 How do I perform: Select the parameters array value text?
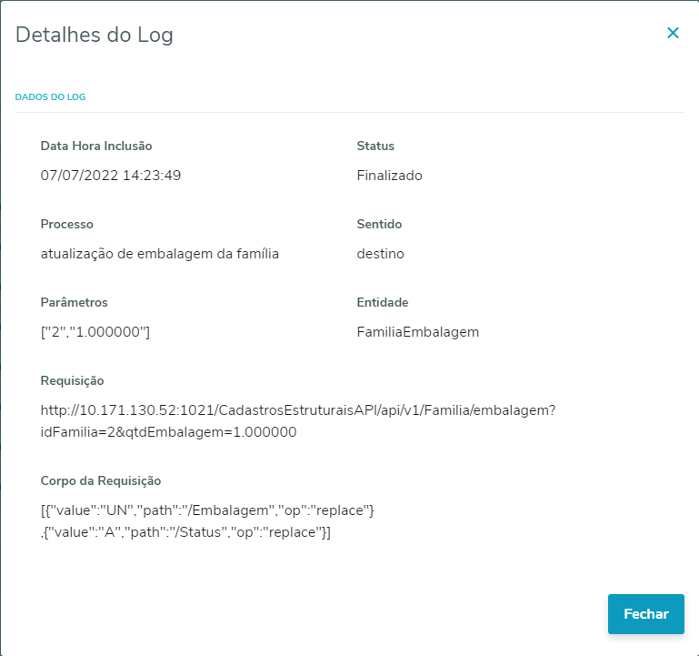pyautogui.click(x=95, y=332)
